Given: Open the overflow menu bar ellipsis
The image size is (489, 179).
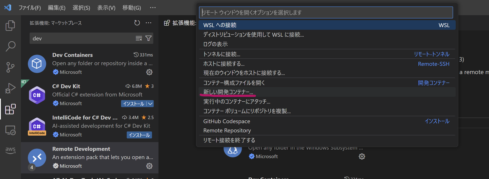Looking at the screenshot, I should coord(153,7).
